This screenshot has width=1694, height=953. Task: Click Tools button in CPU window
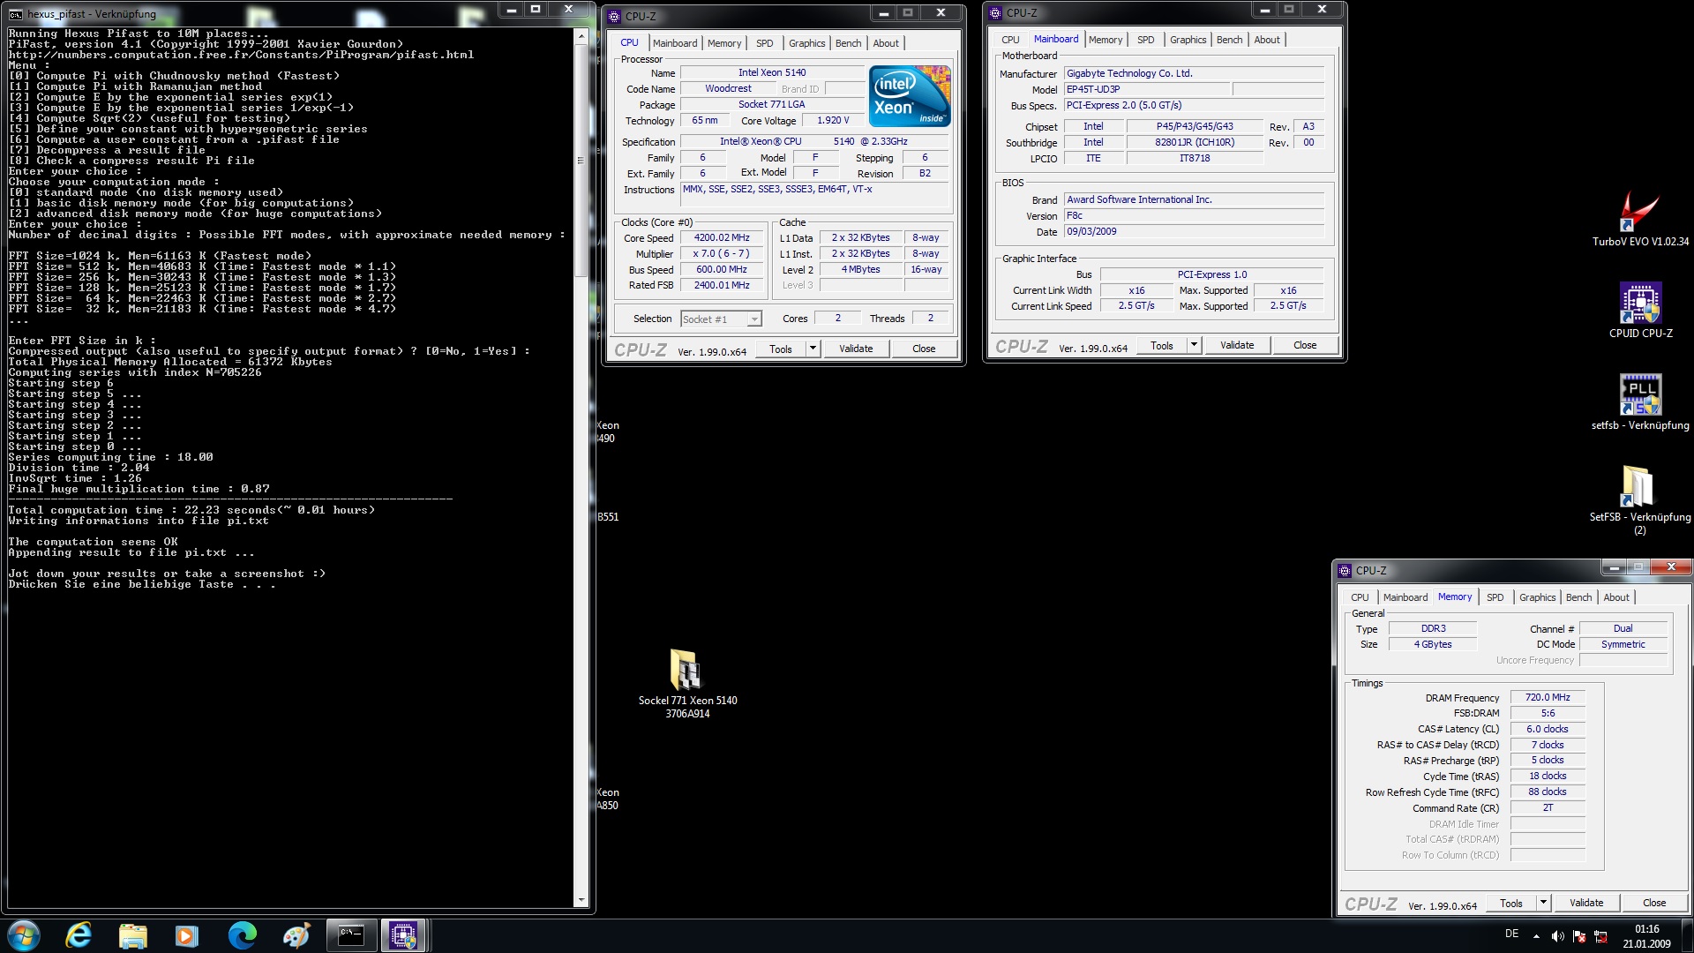781,349
